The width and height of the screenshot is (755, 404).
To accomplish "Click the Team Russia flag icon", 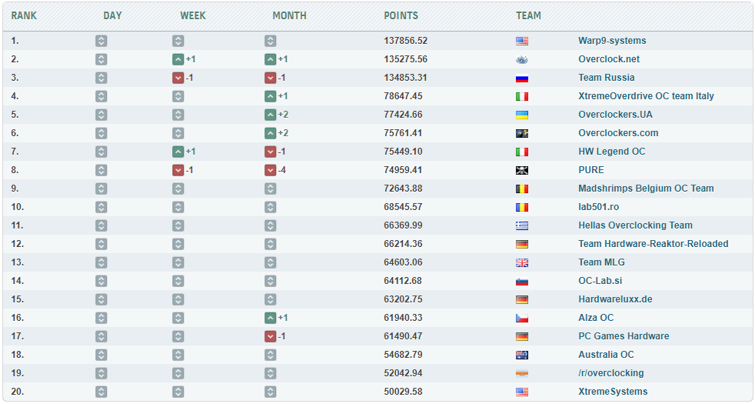I will tap(522, 78).
